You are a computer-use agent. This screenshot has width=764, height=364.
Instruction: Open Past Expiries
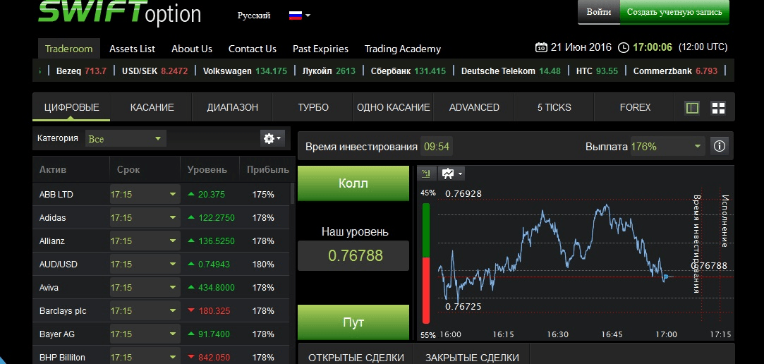coord(320,49)
